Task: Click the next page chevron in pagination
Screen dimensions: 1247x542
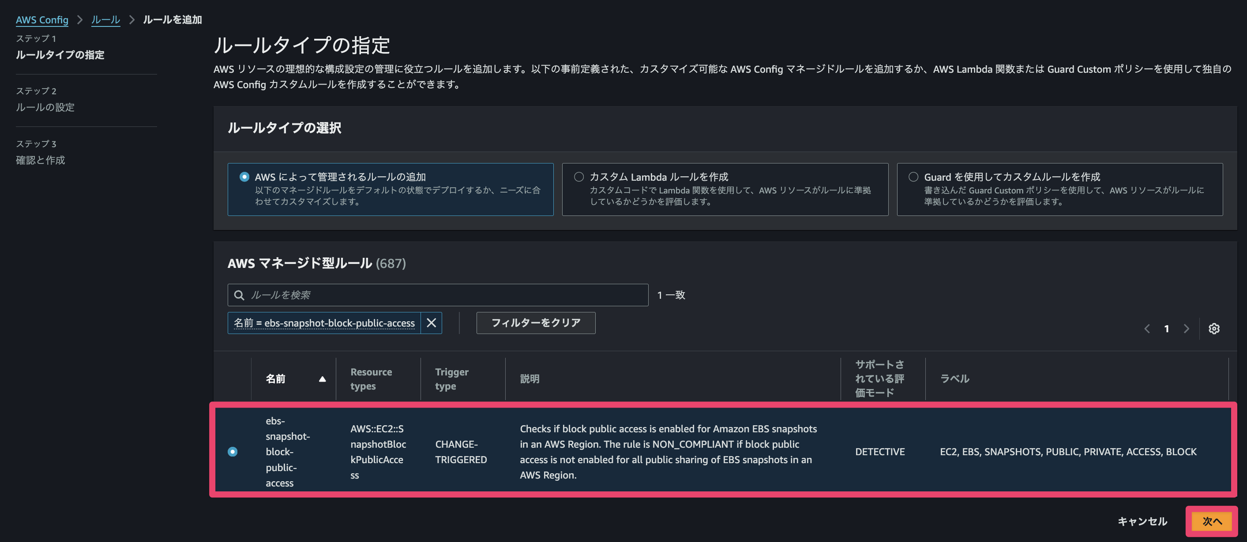Action: (1186, 328)
